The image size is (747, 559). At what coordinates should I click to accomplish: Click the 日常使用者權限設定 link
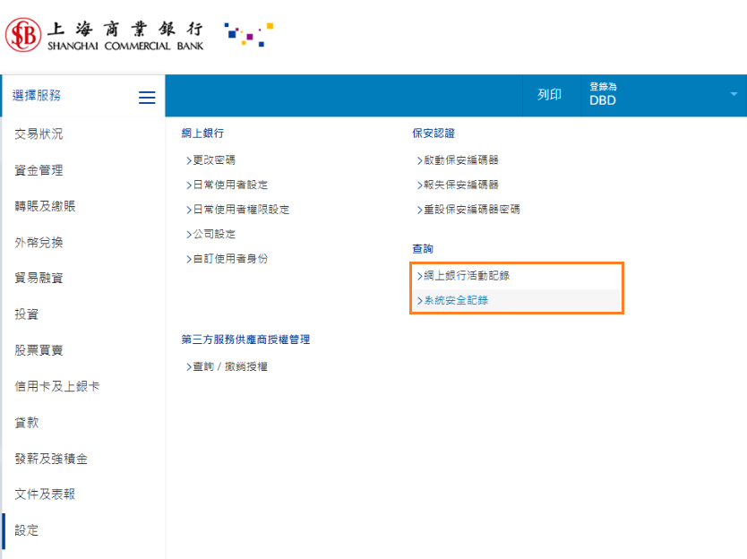point(240,210)
